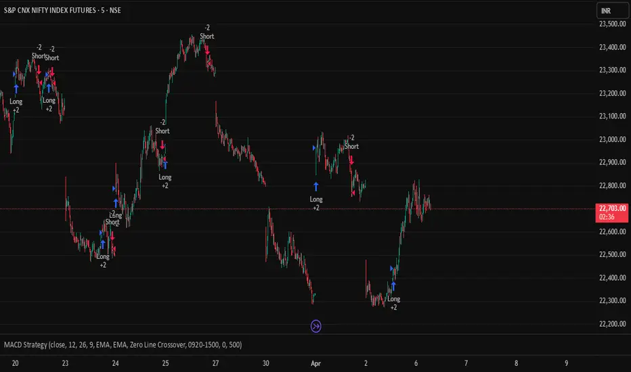Click the 22,300.00 price axis label

[613, 300]
